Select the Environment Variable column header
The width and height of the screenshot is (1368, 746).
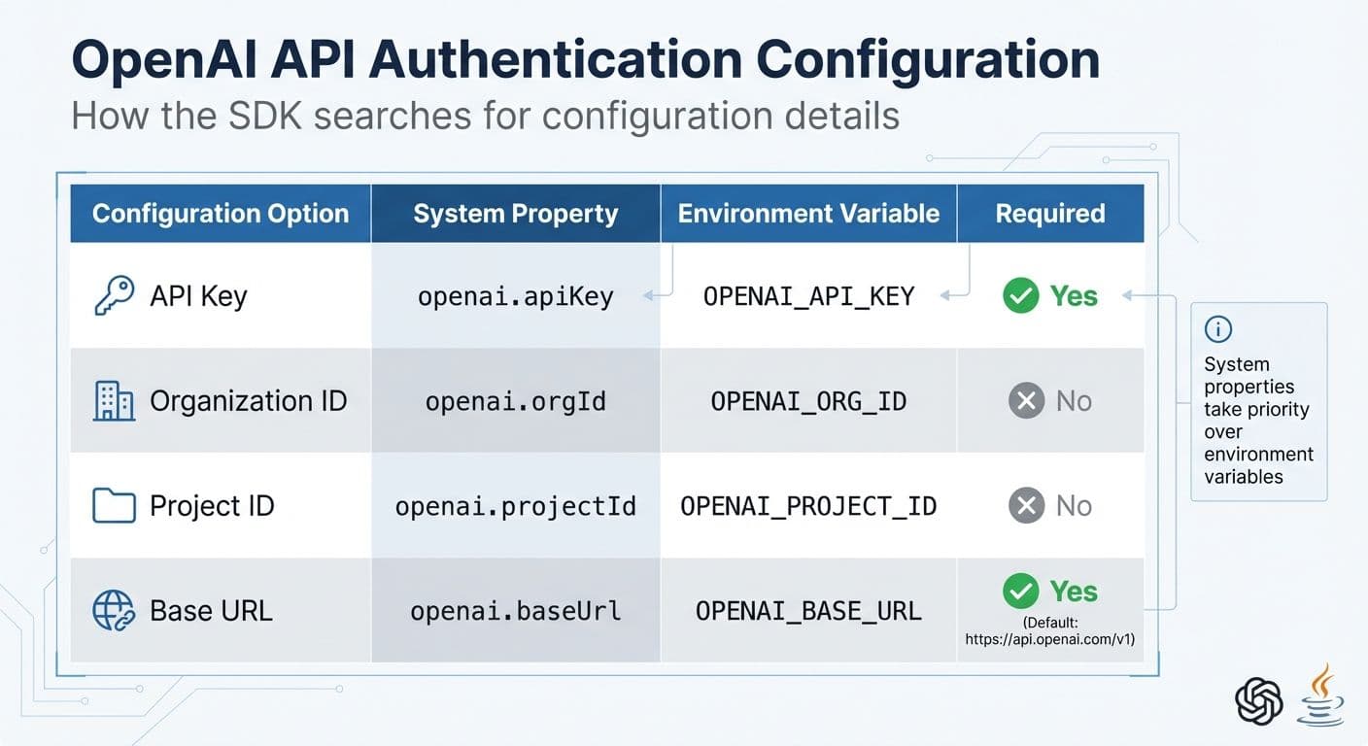pos(808,214)
